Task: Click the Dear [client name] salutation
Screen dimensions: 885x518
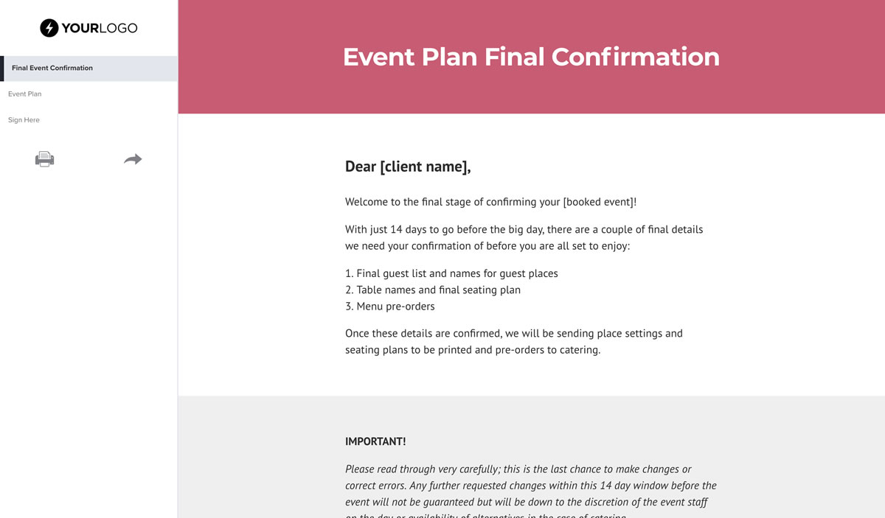Action: point(408,167)
